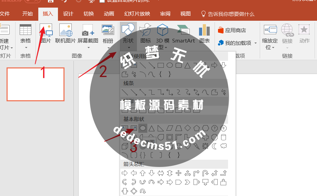Pick up arrow in 箭头总汇
Image resolution: width=317 pixels, height=196 pixels.
pos(143,173)
